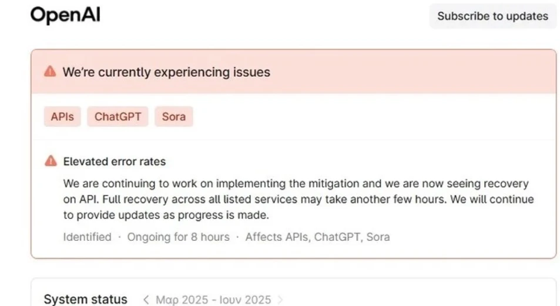The height and width of the screenshot is (306, 560).
Task: Select the Sora affected-service tag
Action: tap(174, 116)
